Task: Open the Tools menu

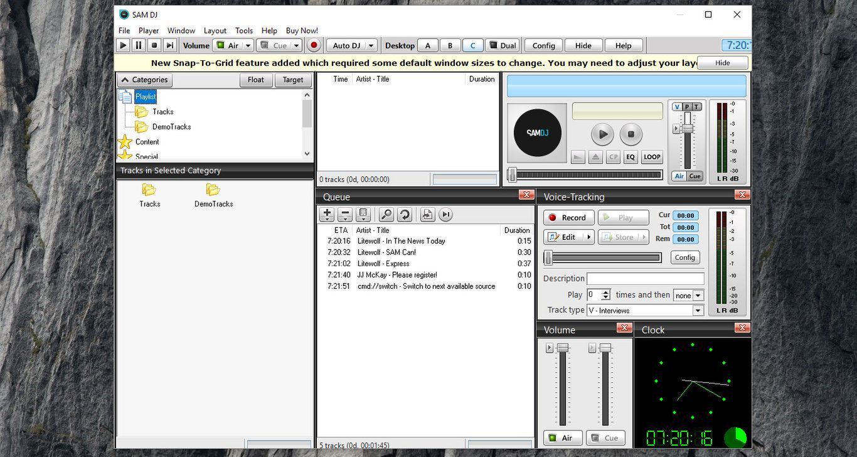Action: pos(244,31)
